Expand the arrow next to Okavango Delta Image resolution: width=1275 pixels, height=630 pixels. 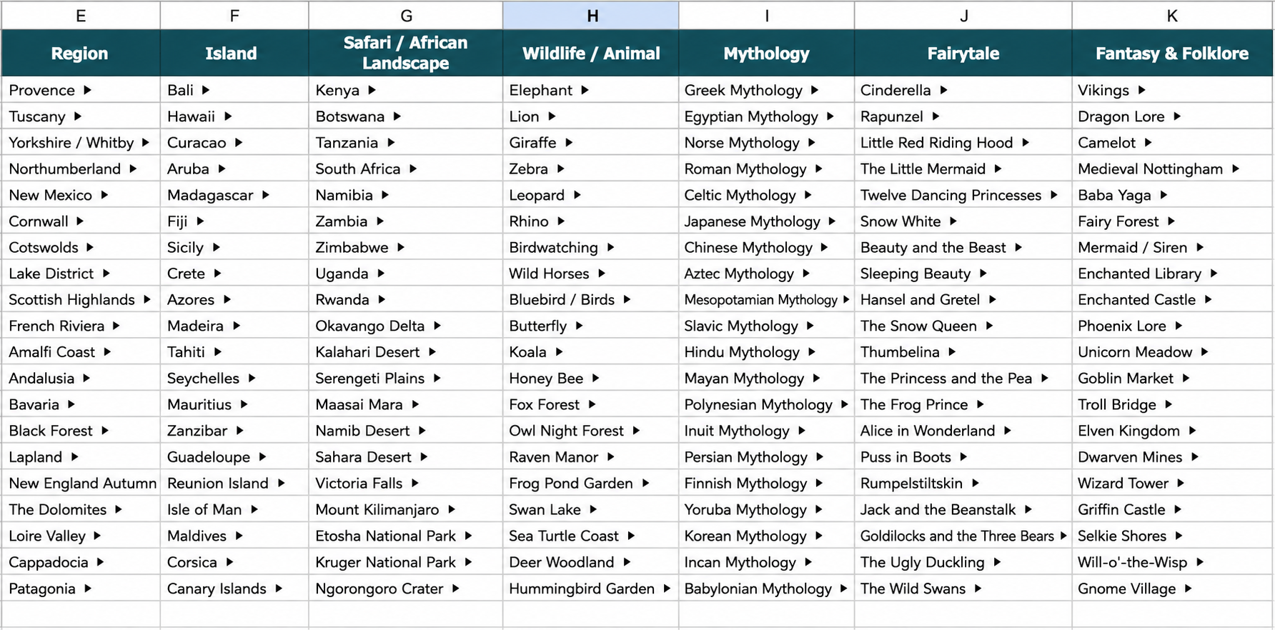click(437, 326)
